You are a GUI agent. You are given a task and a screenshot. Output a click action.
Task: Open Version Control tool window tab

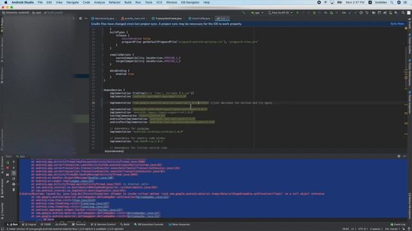103,225
